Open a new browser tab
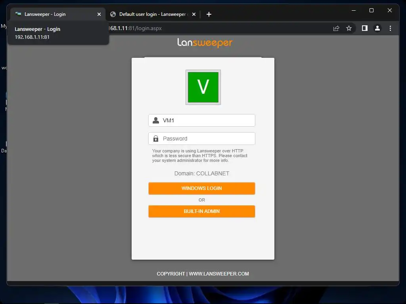 coord(209,14)
